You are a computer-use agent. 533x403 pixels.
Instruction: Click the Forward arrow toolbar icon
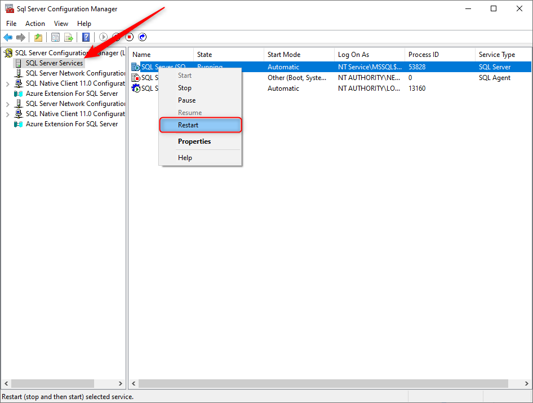21,37
